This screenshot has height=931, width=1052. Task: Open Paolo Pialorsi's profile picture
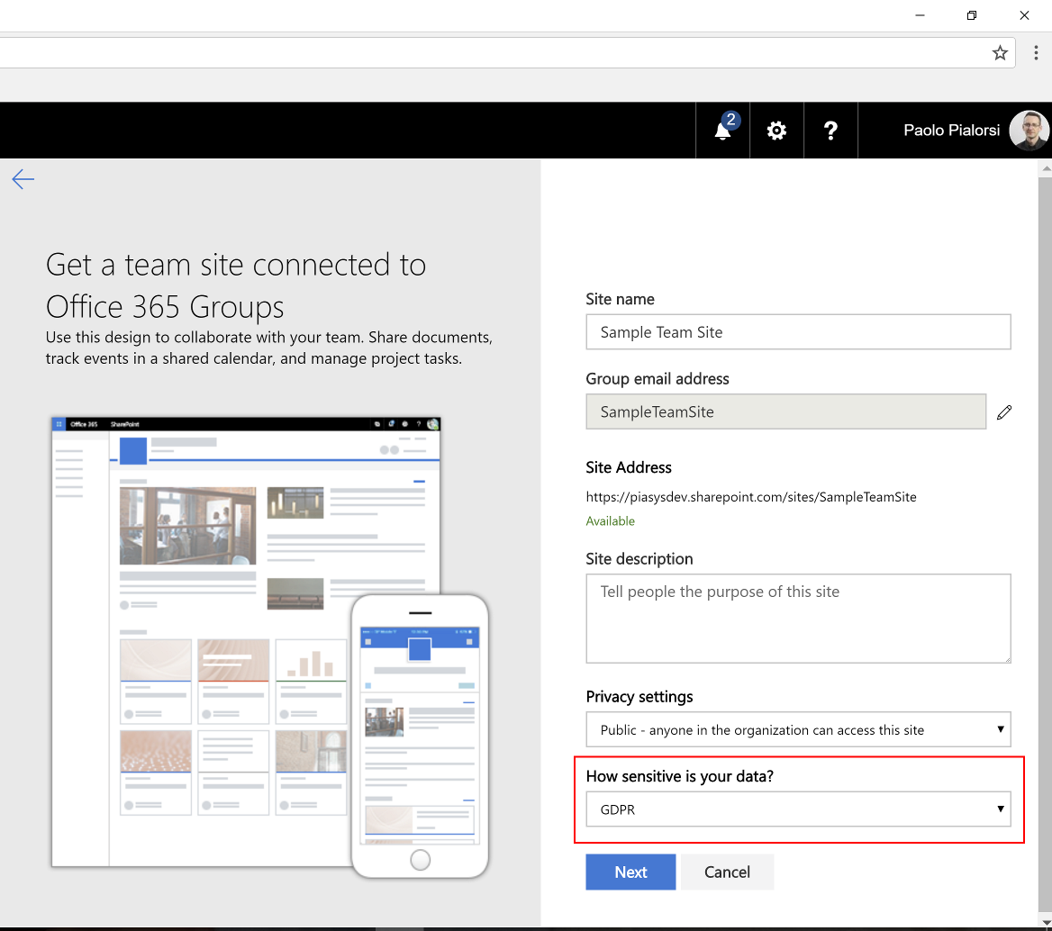[x=1029, y=130]
